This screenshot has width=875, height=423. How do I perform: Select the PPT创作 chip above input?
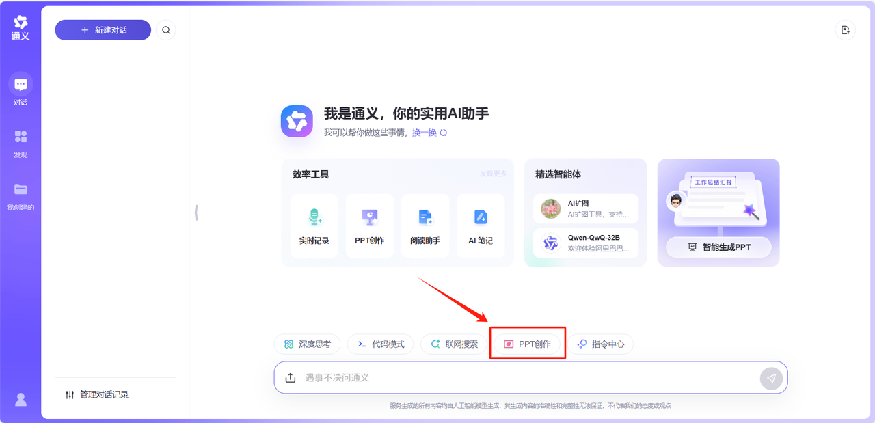point(527,344)
